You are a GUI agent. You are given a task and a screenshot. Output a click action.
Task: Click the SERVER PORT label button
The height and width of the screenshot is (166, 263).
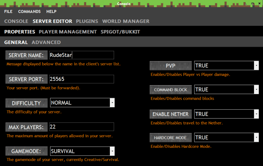(x=26, y=79)
